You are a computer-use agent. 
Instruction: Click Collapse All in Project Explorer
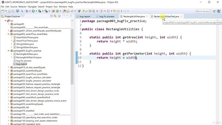[52, 16]
